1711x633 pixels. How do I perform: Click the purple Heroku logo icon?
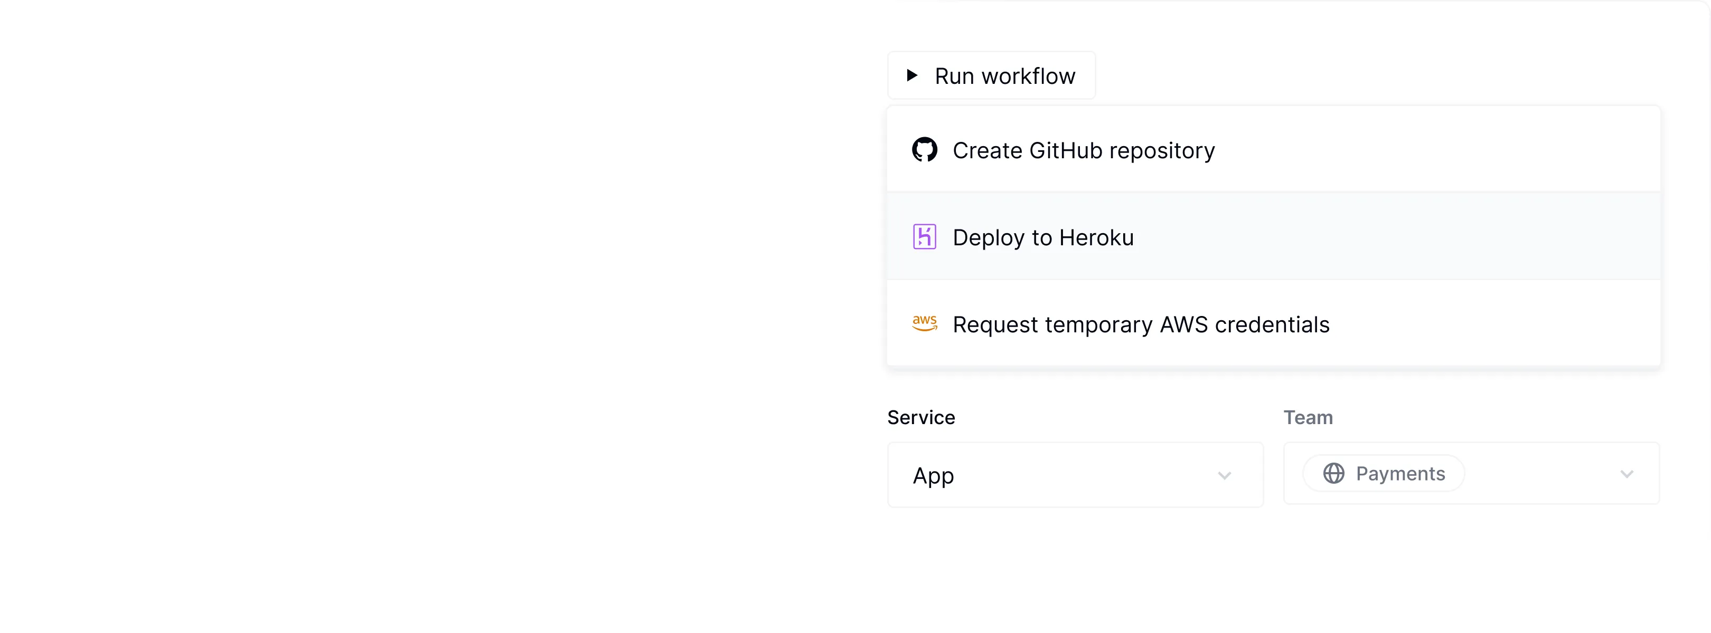point(924,237)
